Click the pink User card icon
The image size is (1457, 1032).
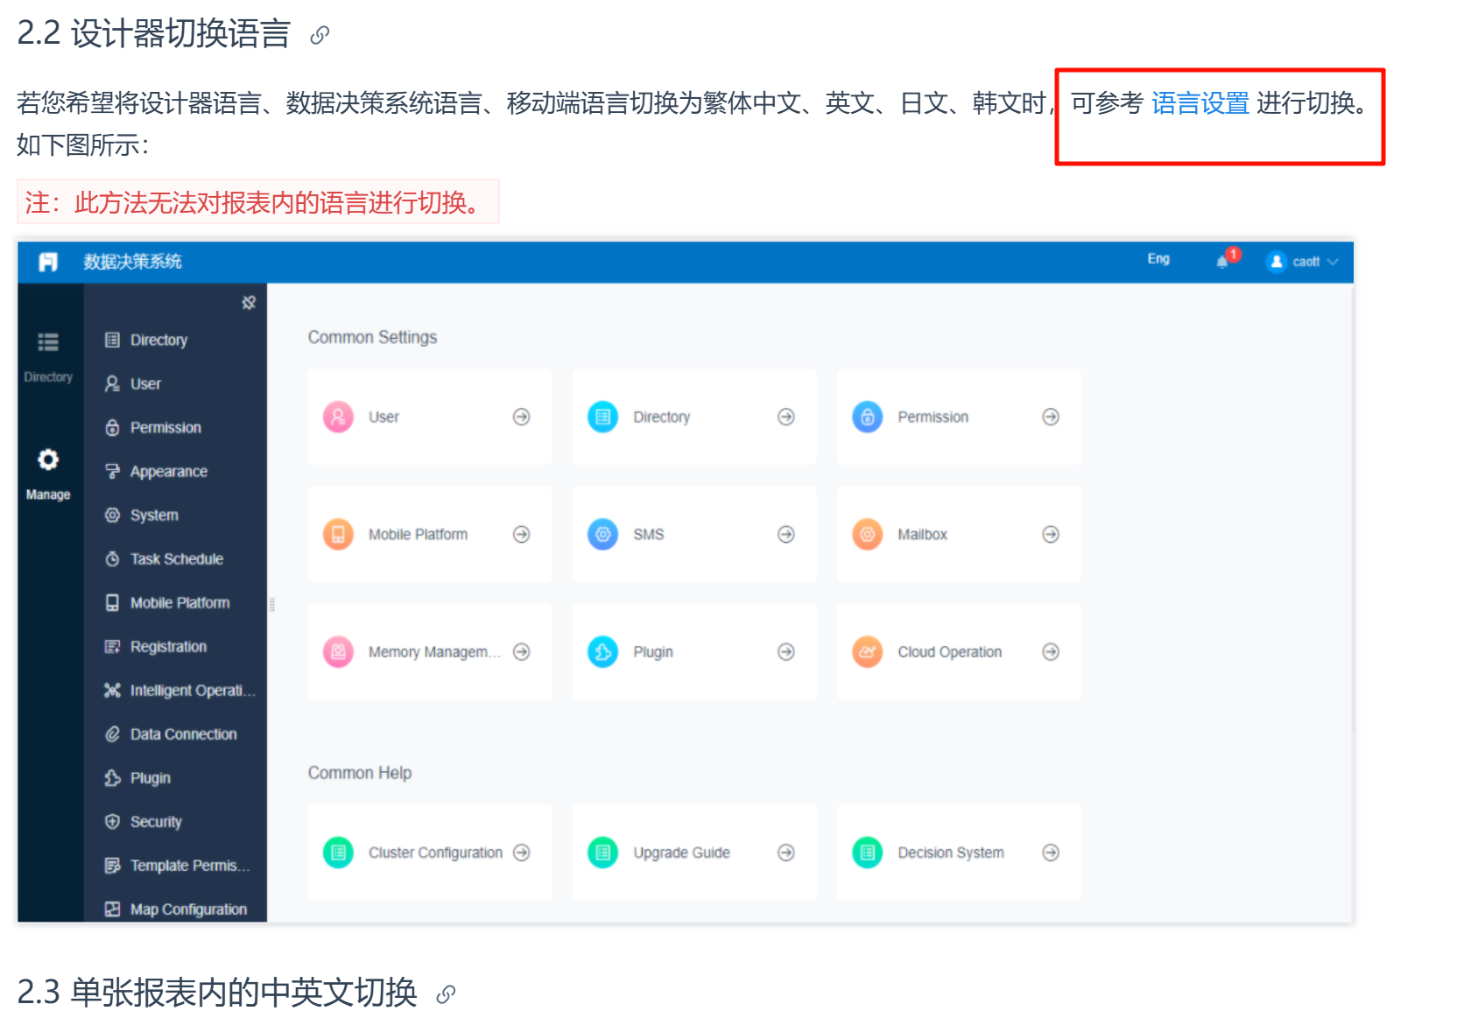[x=338, y=417]
